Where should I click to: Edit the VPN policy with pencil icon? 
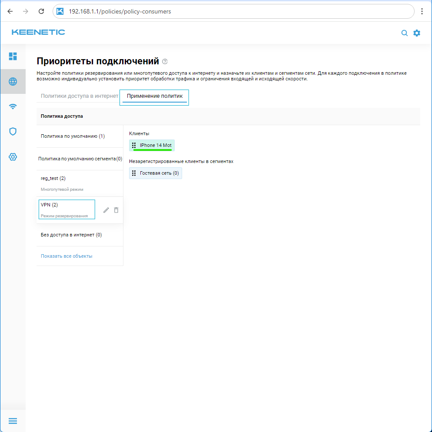pyautogui.click(x=106, y=210)
